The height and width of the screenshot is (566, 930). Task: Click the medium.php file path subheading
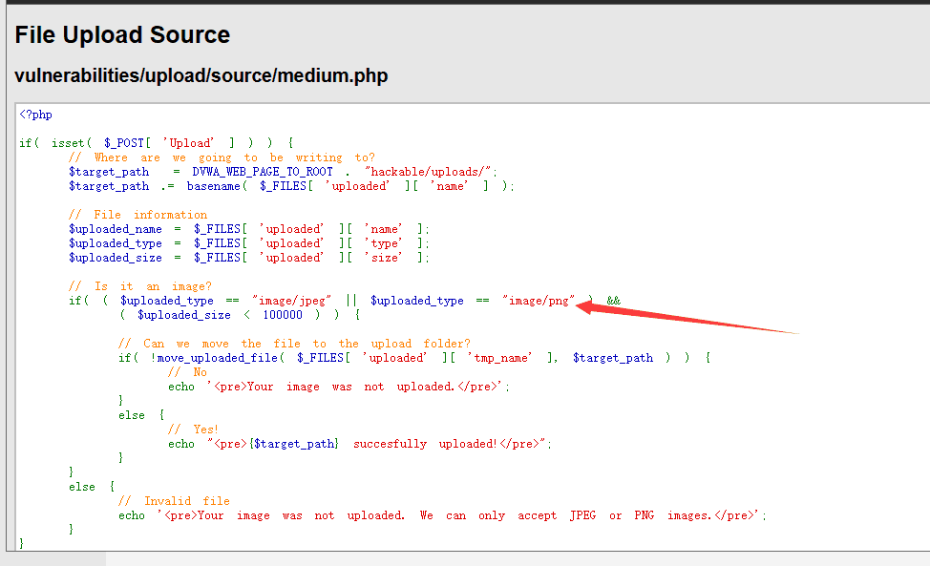(201, 75)
